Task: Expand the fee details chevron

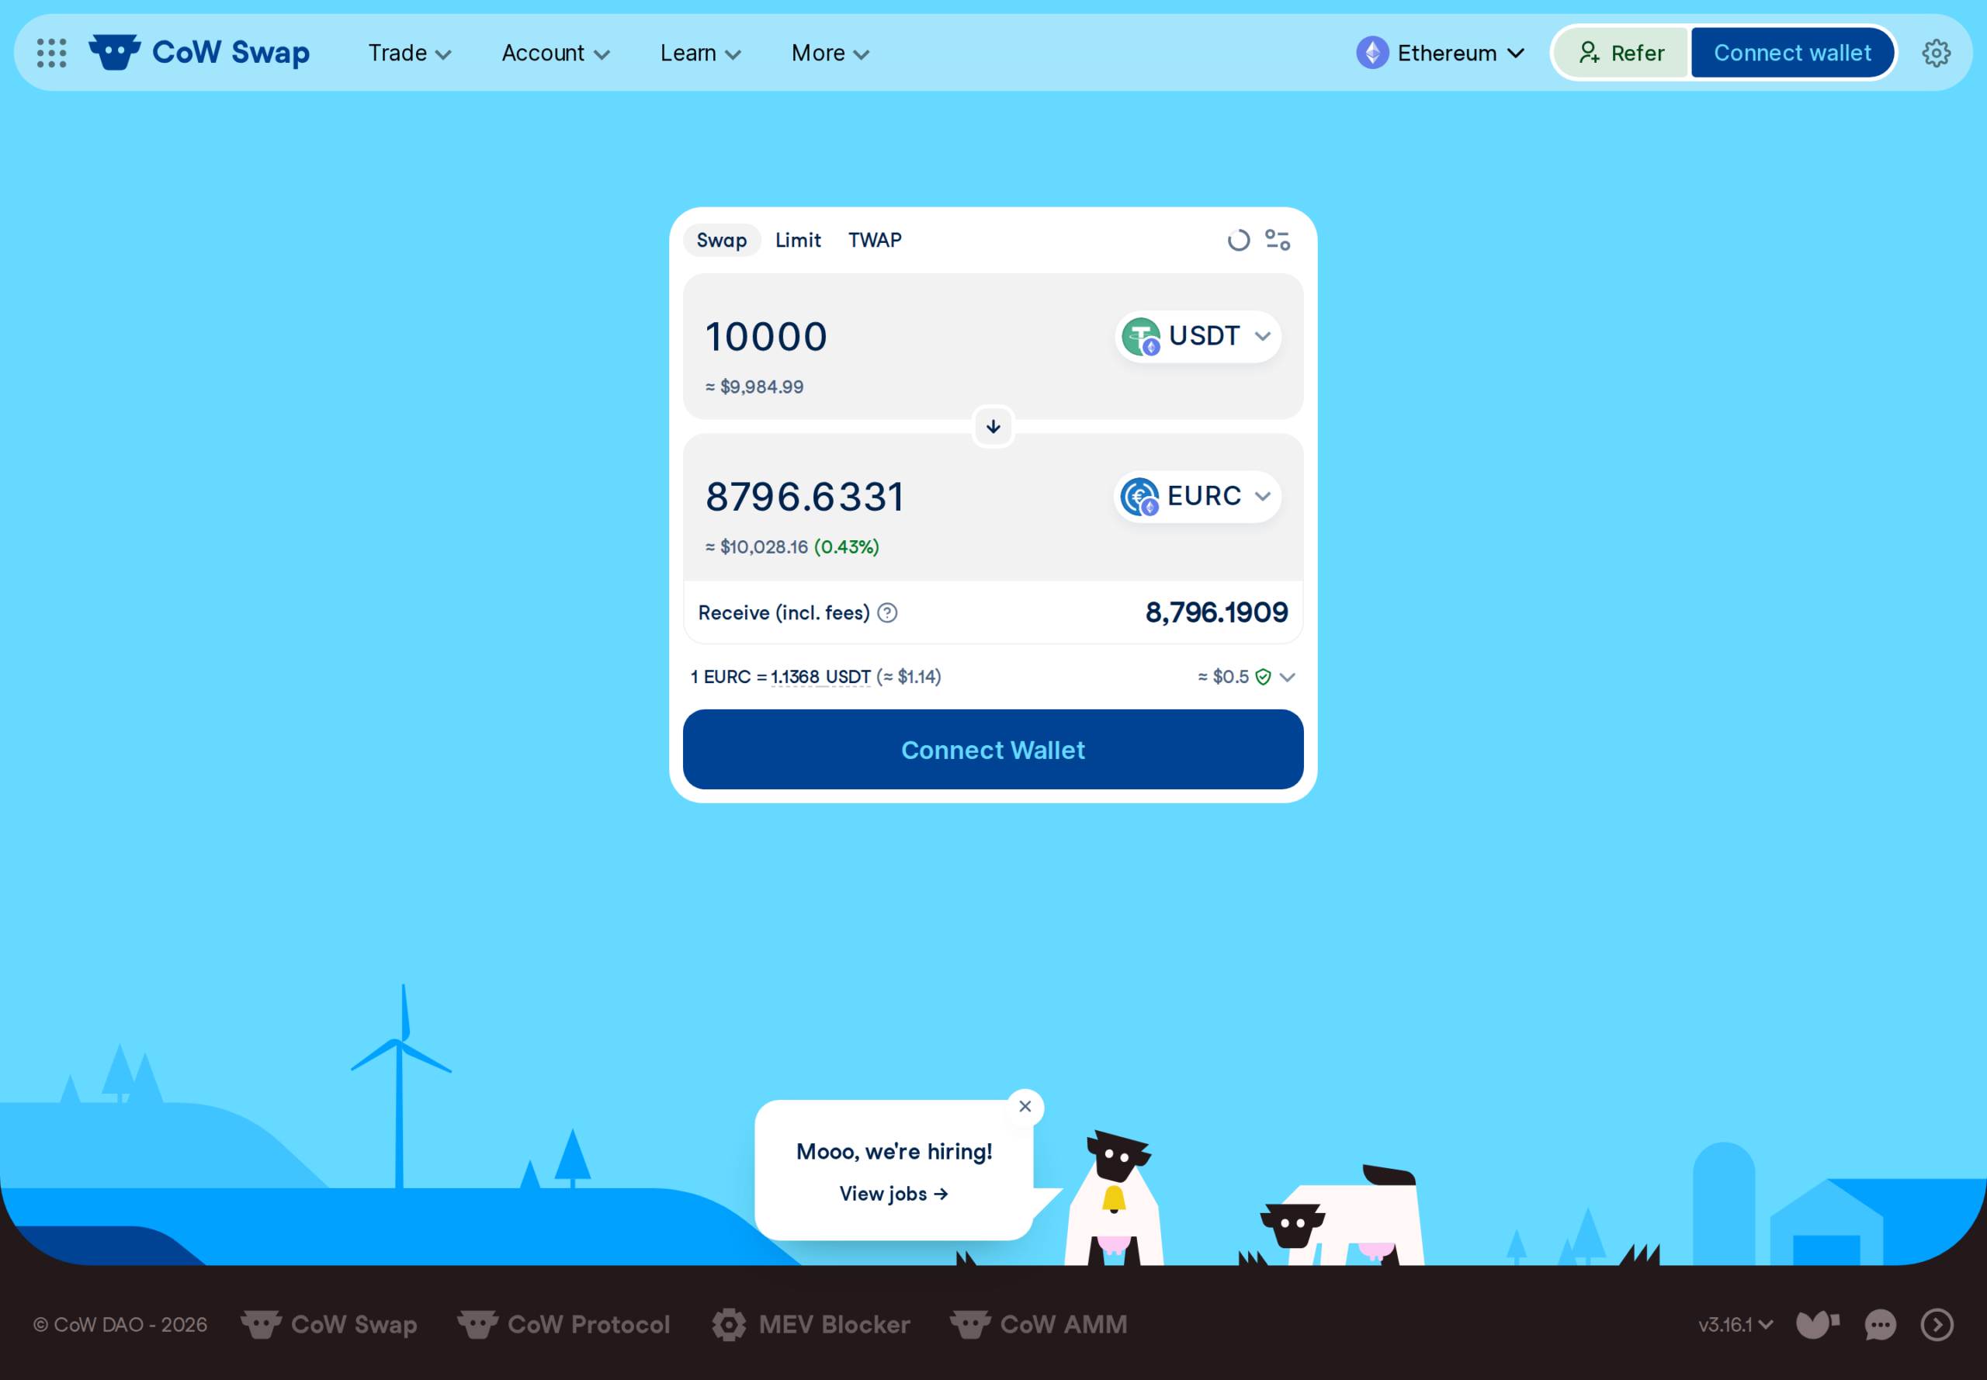Action: (1288, 677)
